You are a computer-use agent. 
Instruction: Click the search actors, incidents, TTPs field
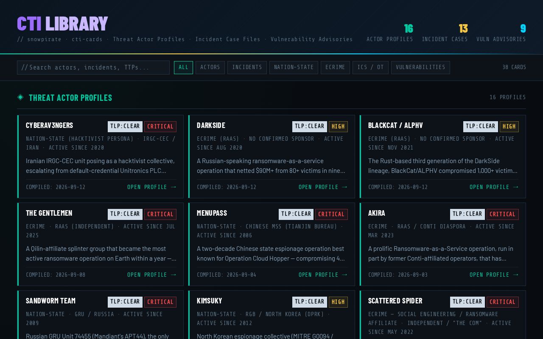(93, 67)
